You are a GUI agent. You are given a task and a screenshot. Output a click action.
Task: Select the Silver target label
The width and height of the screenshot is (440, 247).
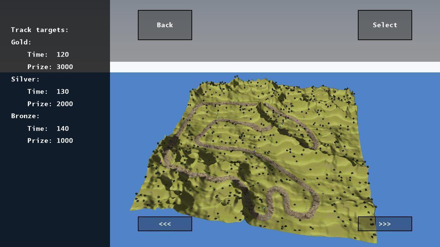[25, 79]
